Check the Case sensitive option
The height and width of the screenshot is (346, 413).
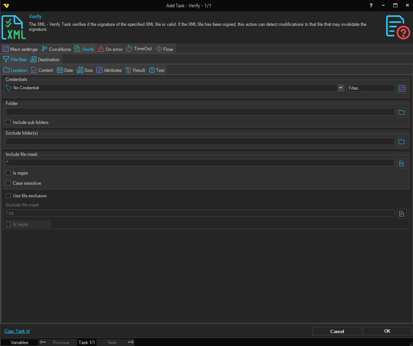tap(8, 183)
